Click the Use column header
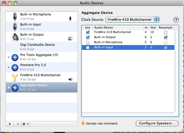Viewport: 184px width, 133px height. (x=87, y=27)
